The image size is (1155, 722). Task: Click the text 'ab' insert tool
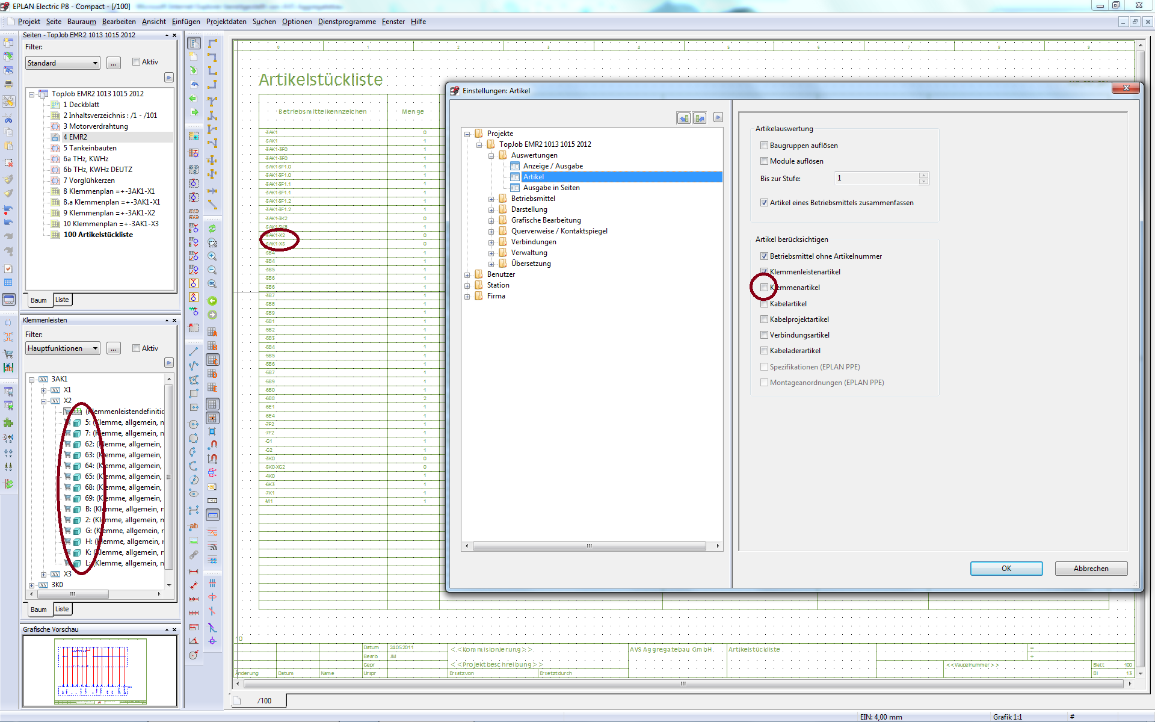pos(194,526)
